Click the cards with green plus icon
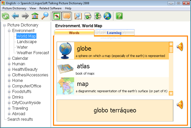This screenshot has width=191, height=128. 88,16
